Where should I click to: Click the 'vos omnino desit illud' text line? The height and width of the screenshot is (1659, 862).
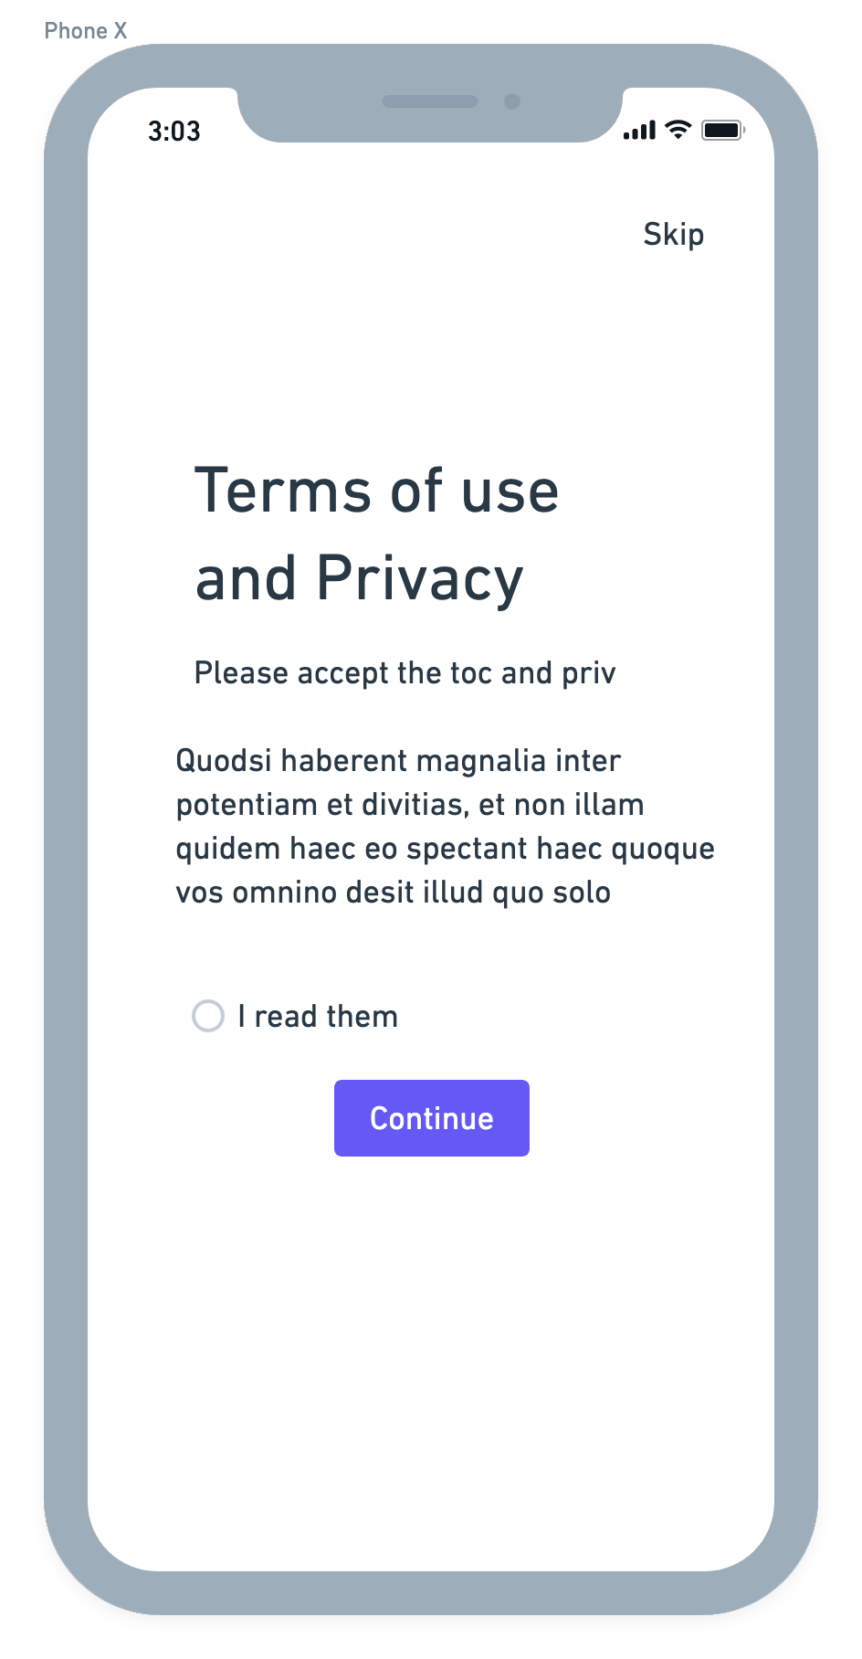click(x=394, y=892)
